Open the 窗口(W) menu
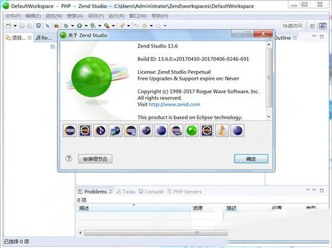Viewport: 332px width, 248px height. click(138, 16)
